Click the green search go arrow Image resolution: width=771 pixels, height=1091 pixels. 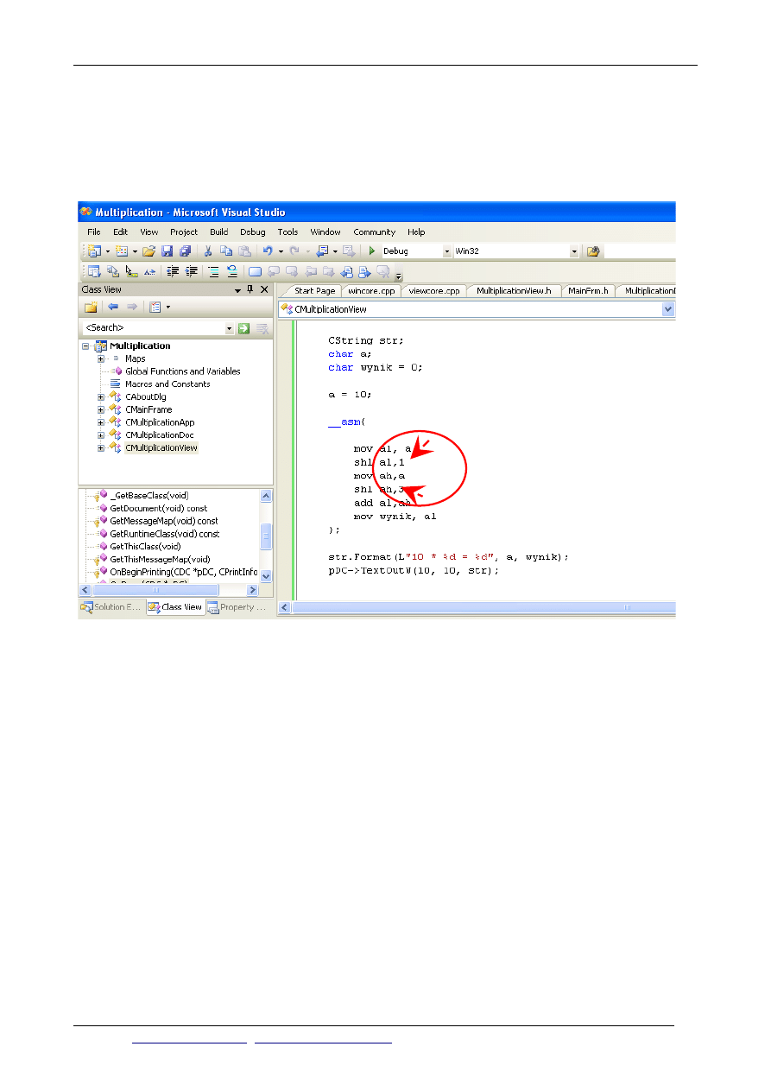tap(244, 328)
